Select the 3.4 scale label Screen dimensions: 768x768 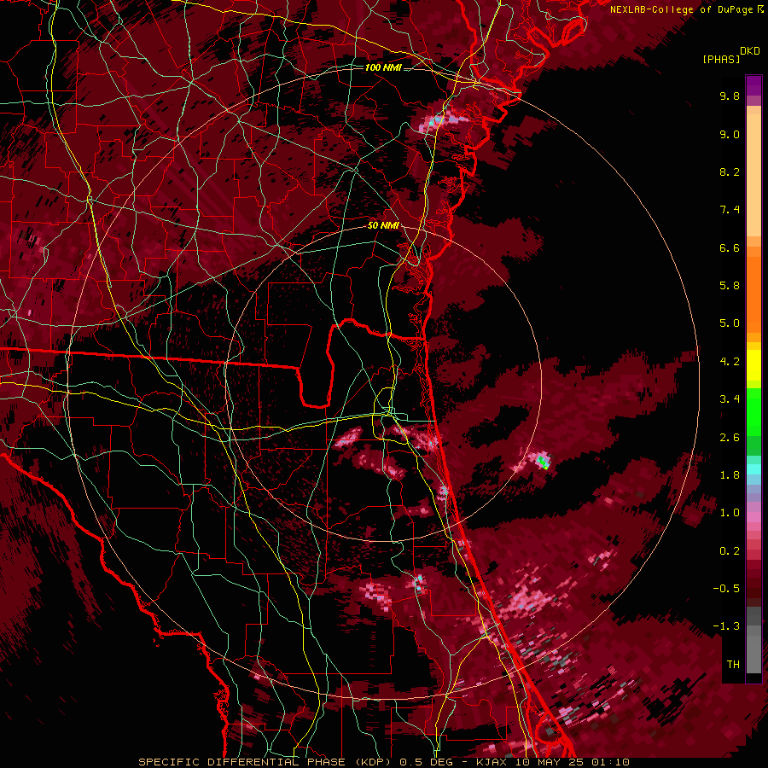[730, 399]
